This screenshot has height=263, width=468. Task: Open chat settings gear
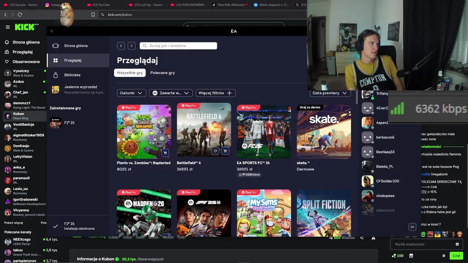[444, 256]
